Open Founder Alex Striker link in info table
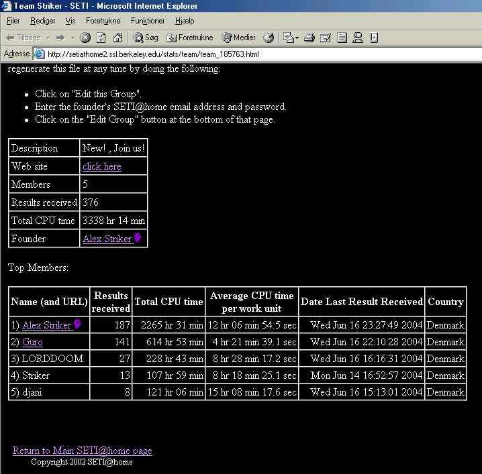 click(x=107, y=239)
